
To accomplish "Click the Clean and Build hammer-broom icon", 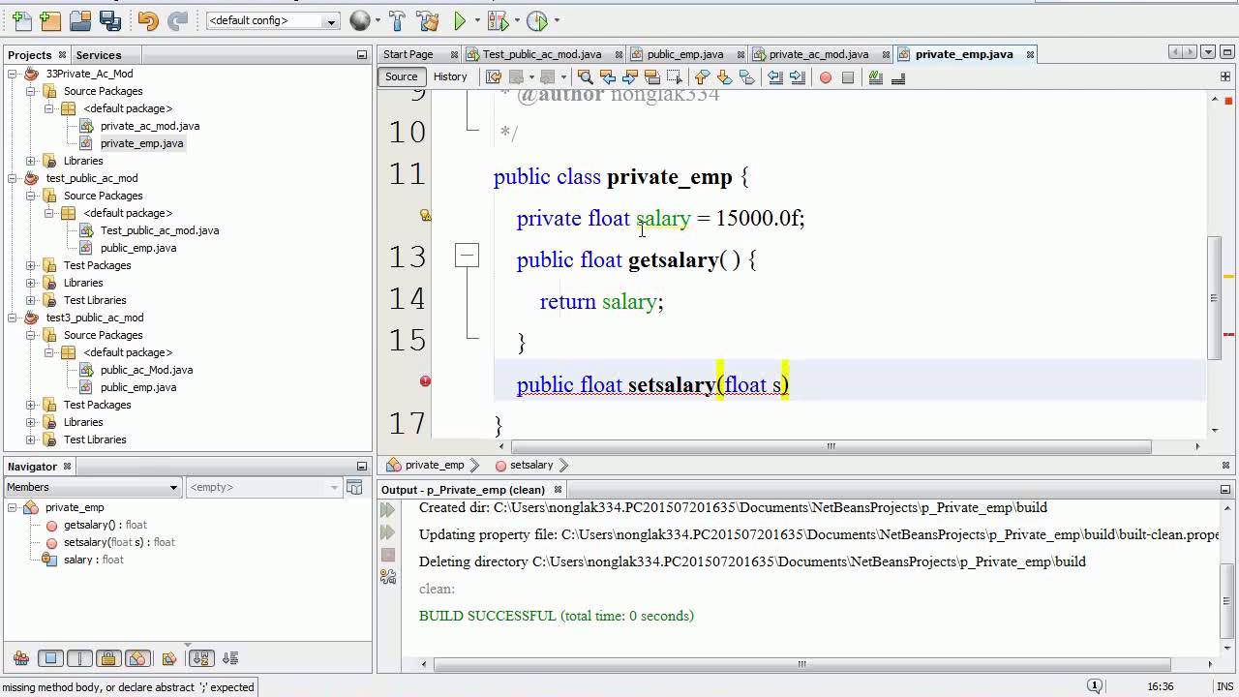I will (x=427, y=20).
